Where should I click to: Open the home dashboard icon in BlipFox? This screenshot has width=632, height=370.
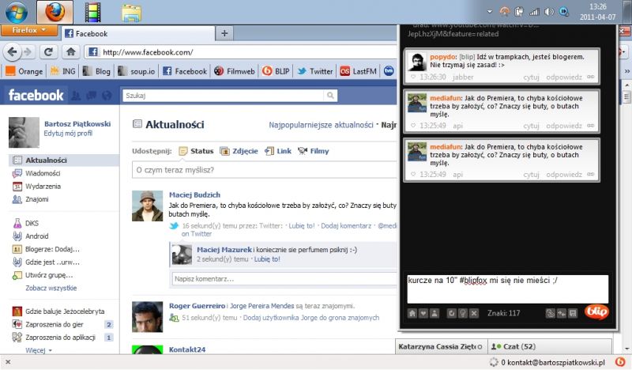(x=412, y=313)
